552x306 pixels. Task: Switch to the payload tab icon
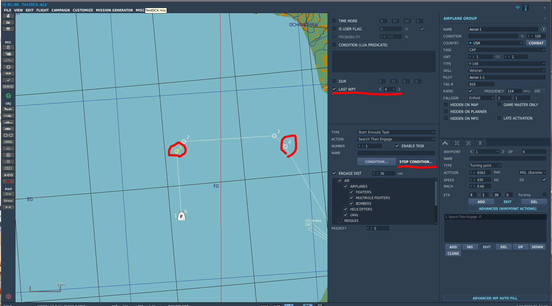tap(457, 143)
